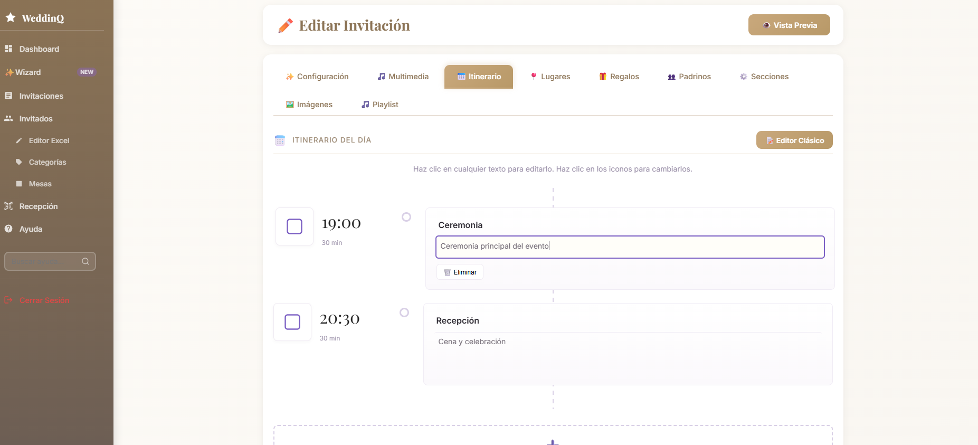Click the WeddinQ star logo icon
Viewport: 978px width, 445px height.
(x=11, y=17)
